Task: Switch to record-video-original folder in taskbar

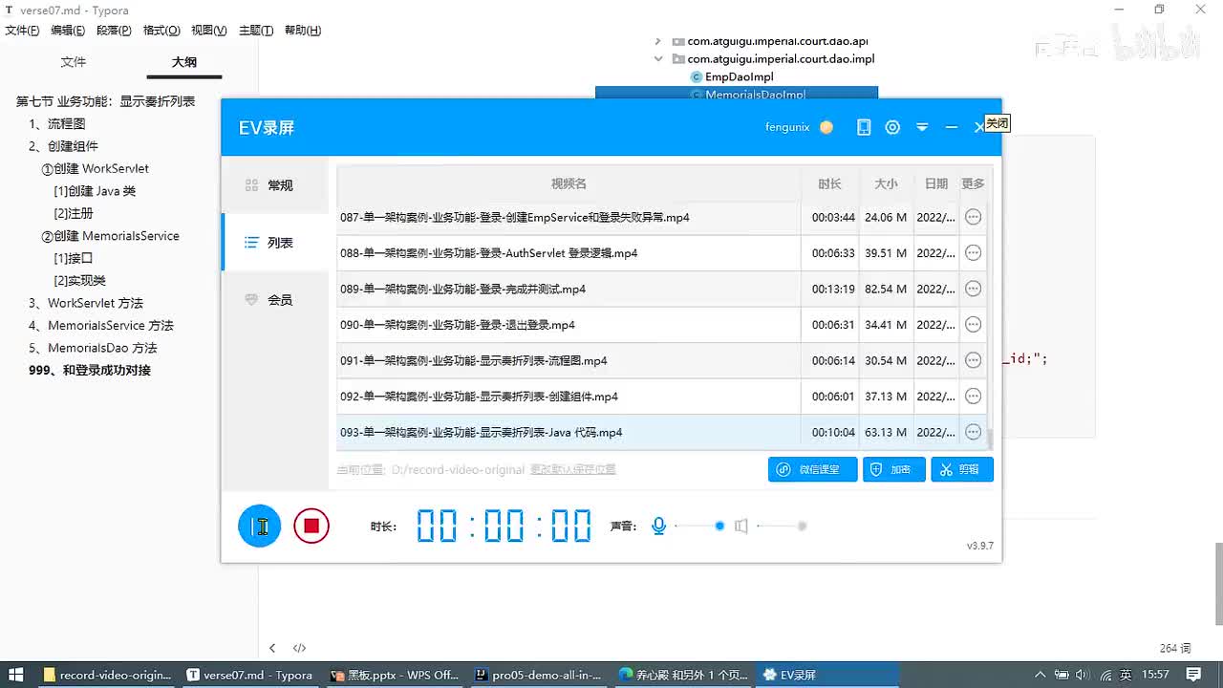Action: click(x=107, y=675)
